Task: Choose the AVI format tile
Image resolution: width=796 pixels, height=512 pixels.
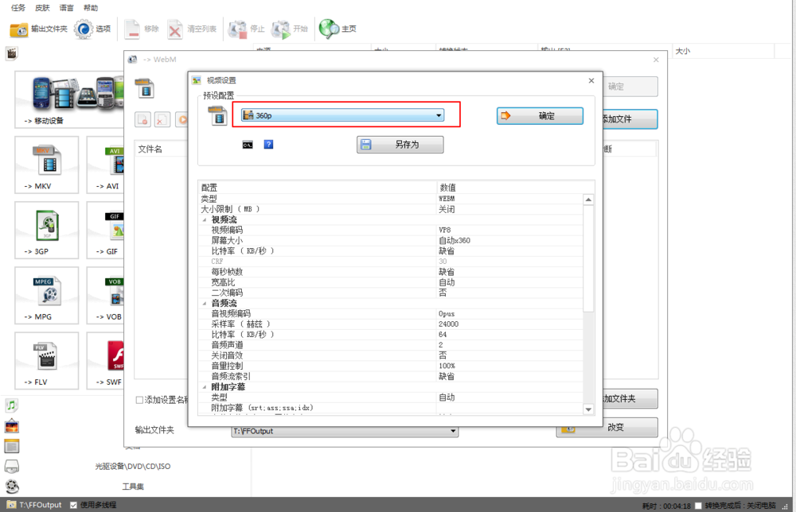Action: point(105,165)
